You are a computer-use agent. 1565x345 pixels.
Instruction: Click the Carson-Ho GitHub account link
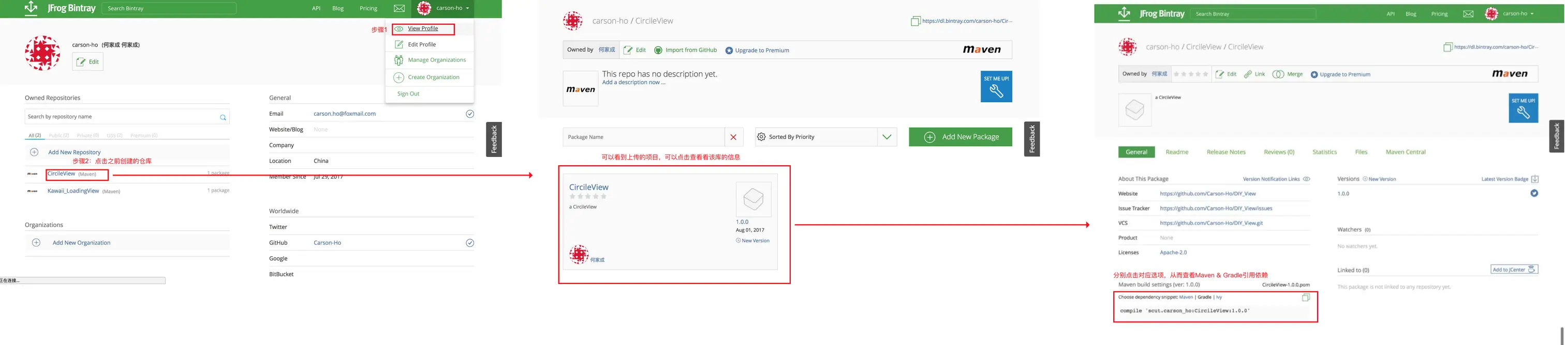click(x=328, y=243)
